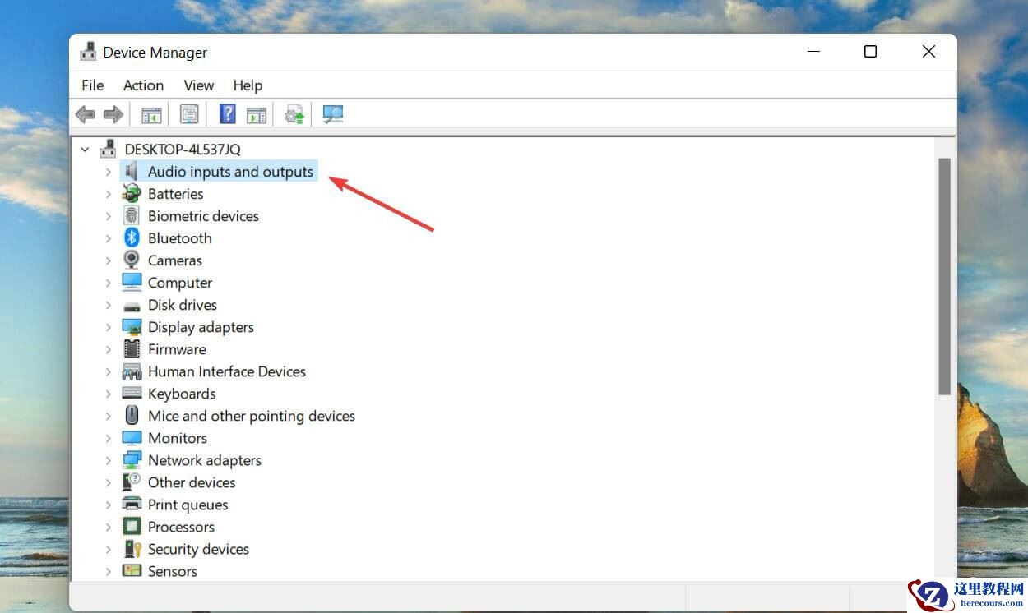Expand the Processors chevron
1028x613 pixels.
108,527
